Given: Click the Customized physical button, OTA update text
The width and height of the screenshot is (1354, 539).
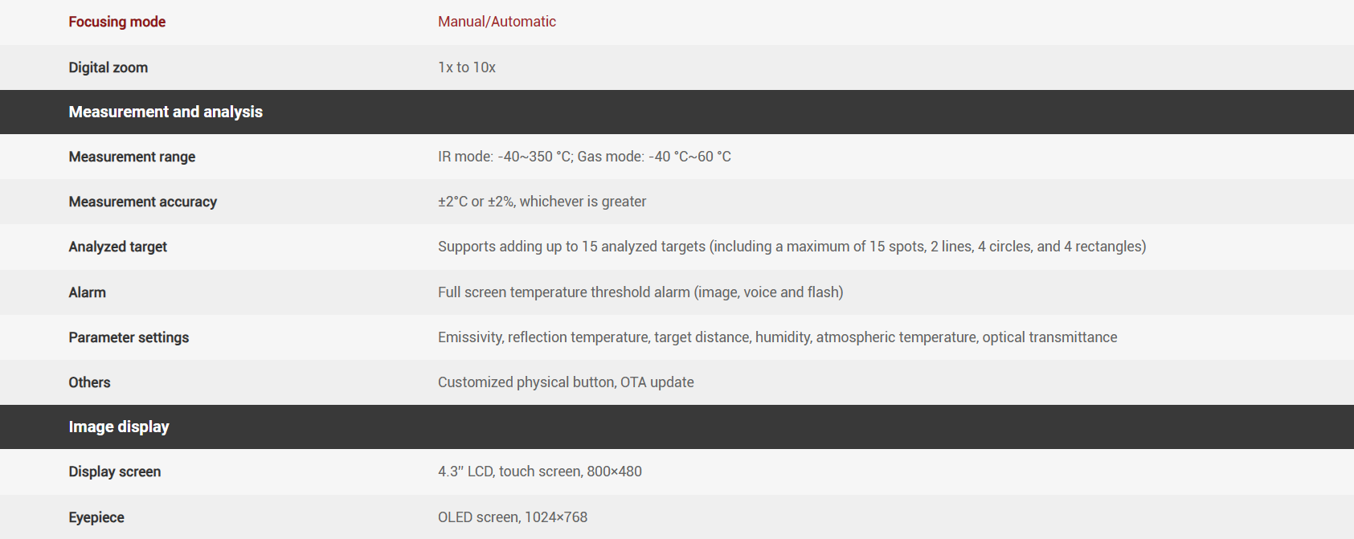Looking at the screenshot, I should (x=566, y=382).
